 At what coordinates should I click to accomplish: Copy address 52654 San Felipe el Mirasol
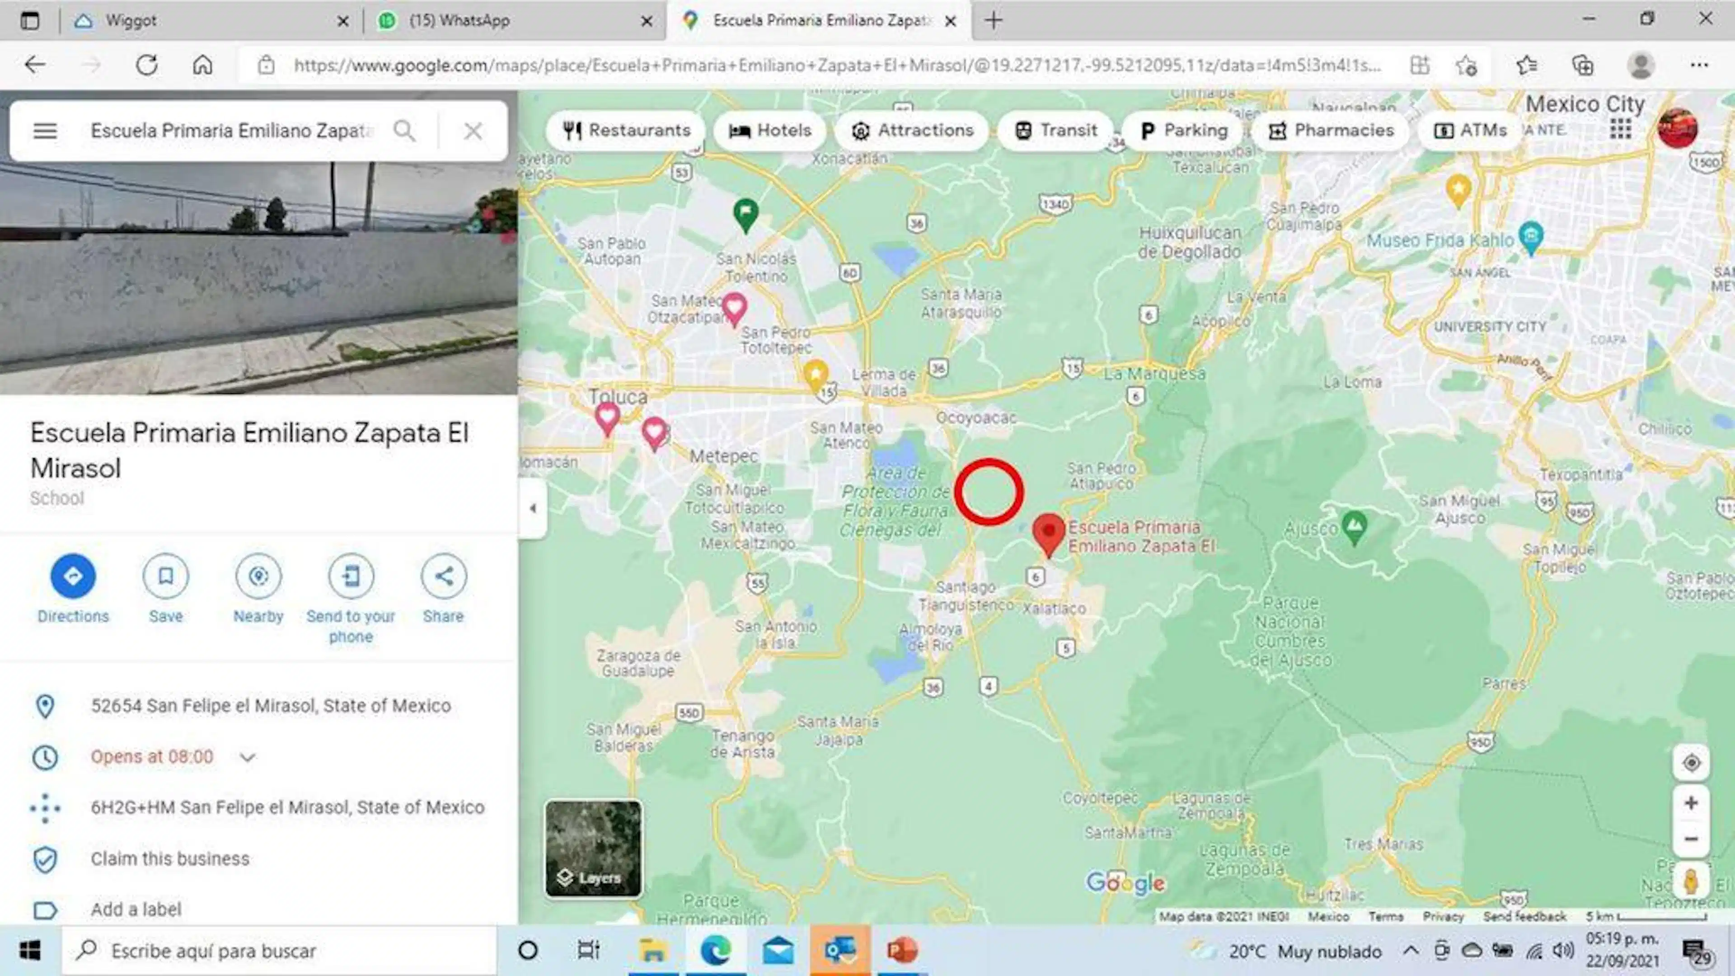[x=271, y=706]
